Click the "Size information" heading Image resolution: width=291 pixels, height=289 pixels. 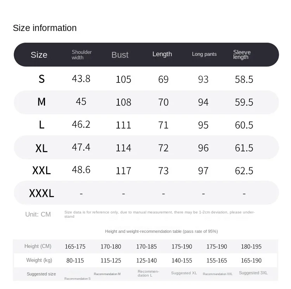(45, 28)
